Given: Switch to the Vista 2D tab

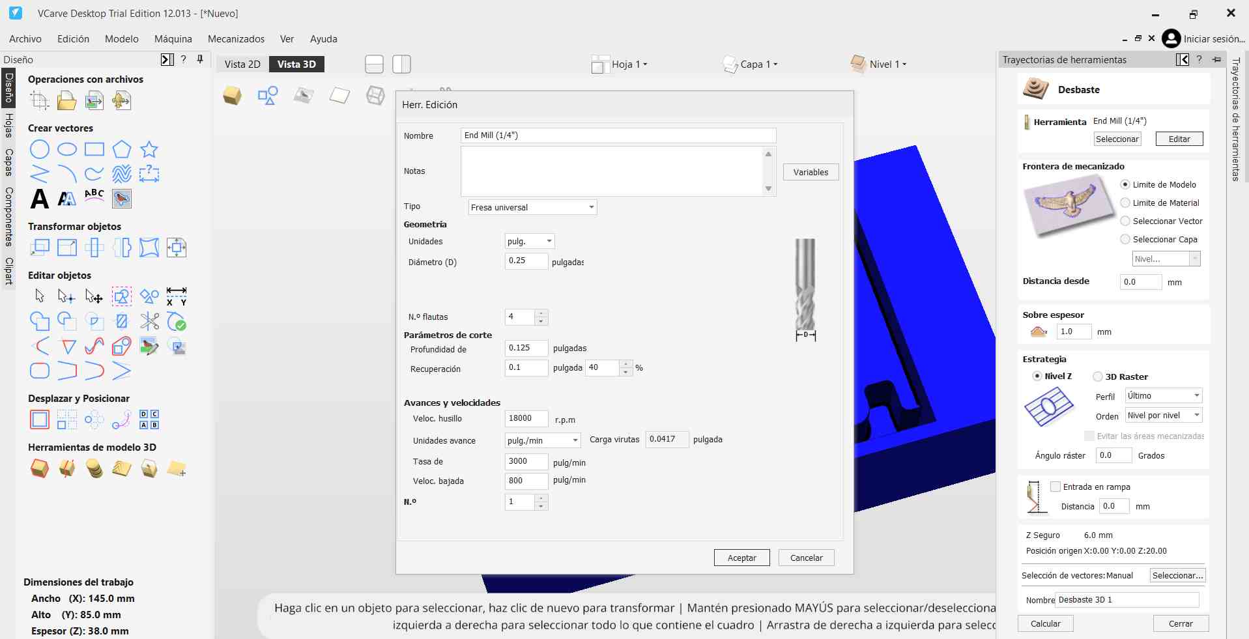Looking at the screenshot, I should [242, 64].
